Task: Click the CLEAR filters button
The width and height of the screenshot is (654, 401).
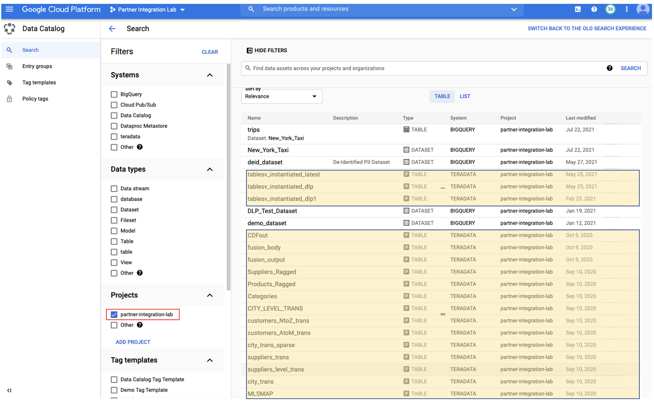Action: coord(209,52)
